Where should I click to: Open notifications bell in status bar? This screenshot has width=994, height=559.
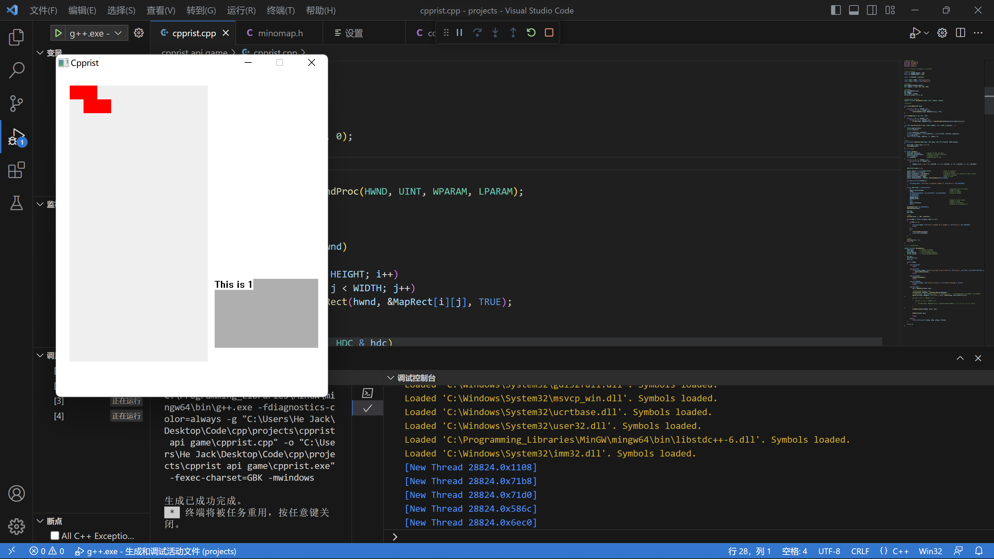[x=978, y=551]
